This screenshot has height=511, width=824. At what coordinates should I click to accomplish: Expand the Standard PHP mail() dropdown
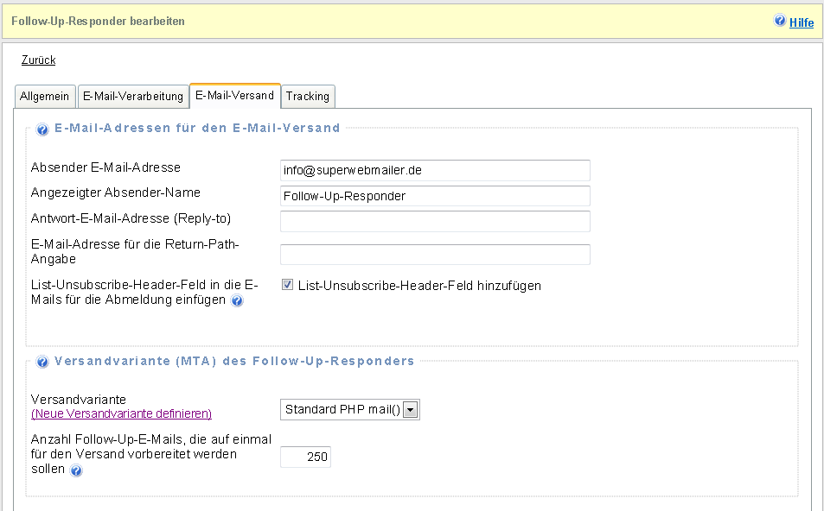pyautogui.click(x=411, y=410)
